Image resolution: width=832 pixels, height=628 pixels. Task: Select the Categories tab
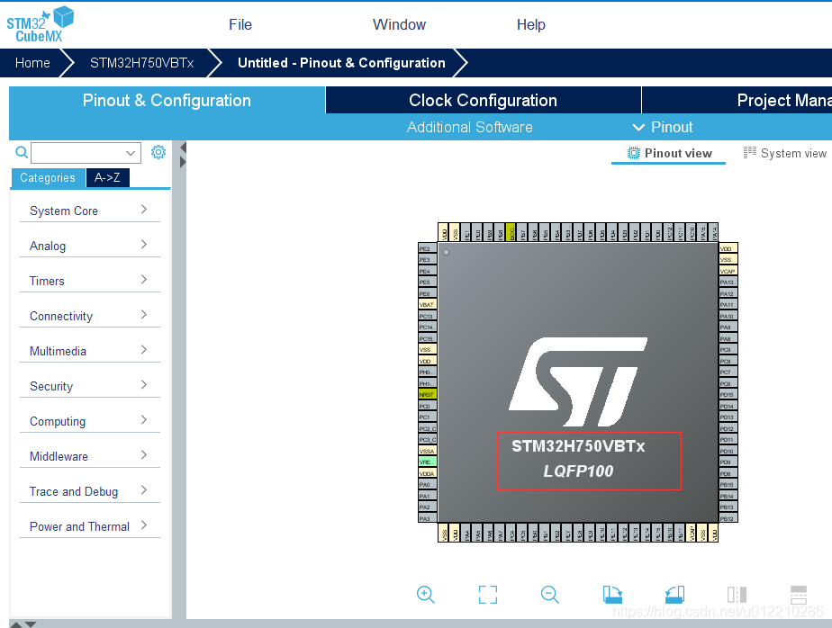[x=48, y=177]
